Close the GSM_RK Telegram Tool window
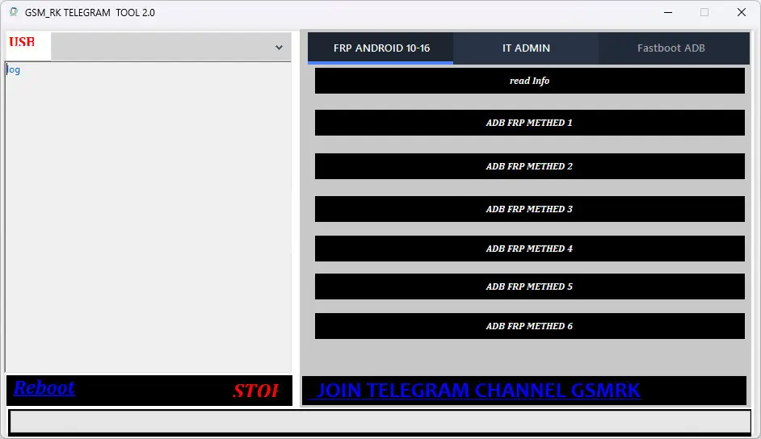The width and height of the screenshot is (761, 439). [x=741, y=12]
